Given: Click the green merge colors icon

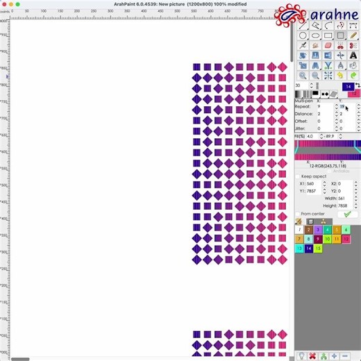Looking at the screenshot, I should [324, 356].
